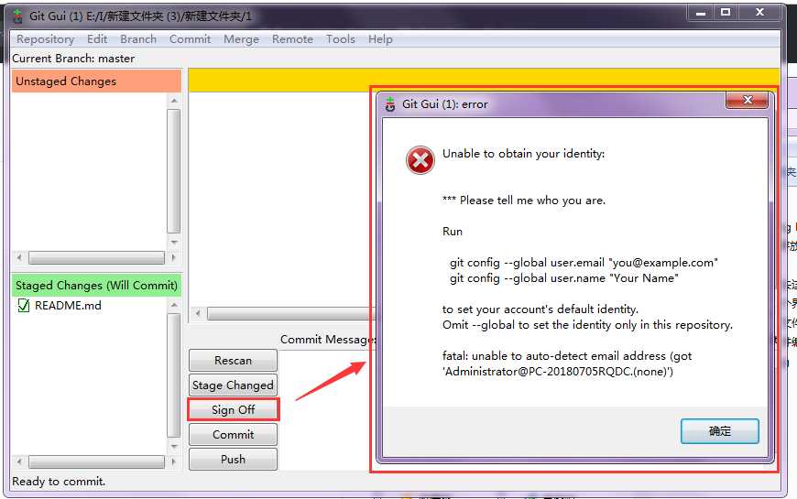Click the Sign Off button

click(233, 409)
